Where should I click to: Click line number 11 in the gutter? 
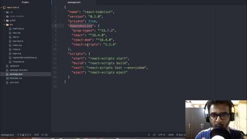coord(55,54)
